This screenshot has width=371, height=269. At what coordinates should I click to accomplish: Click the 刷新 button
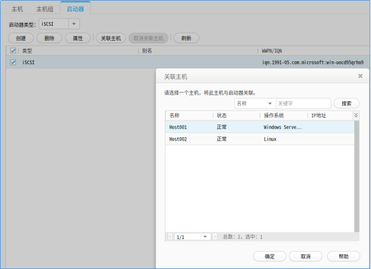pyautogui.click(x=186, y=38)
